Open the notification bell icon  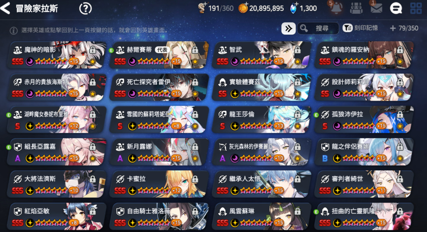[x=336, y=8]
